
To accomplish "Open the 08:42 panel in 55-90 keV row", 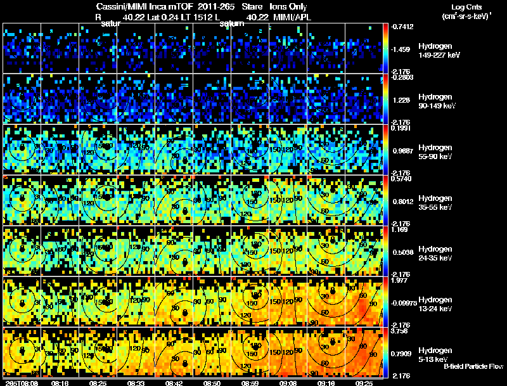I will point(174,150).
